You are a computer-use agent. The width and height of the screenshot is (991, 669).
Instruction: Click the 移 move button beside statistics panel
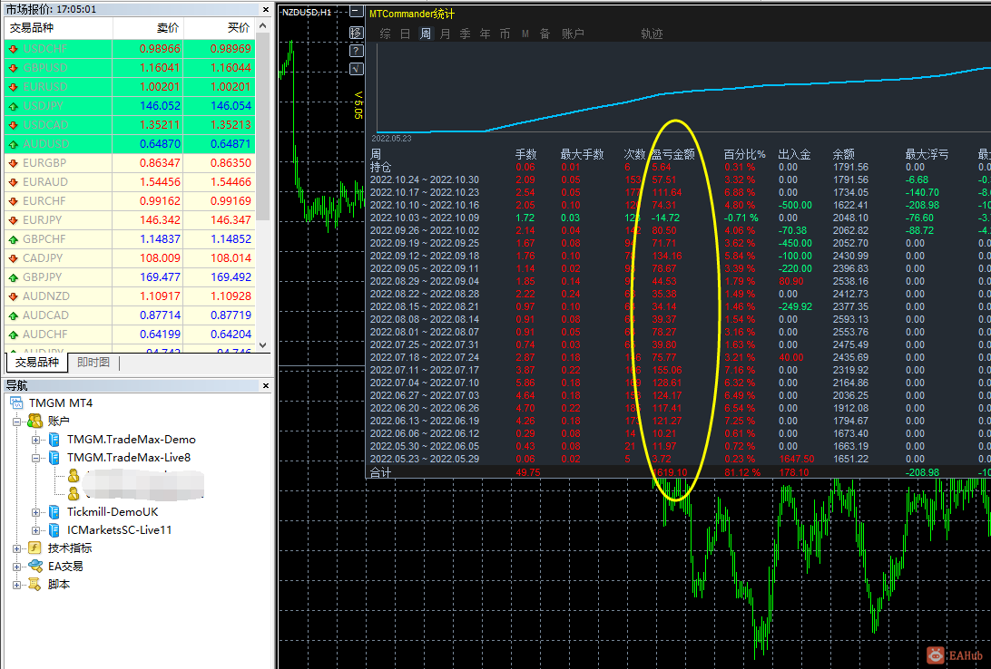(x=357, y=33)
